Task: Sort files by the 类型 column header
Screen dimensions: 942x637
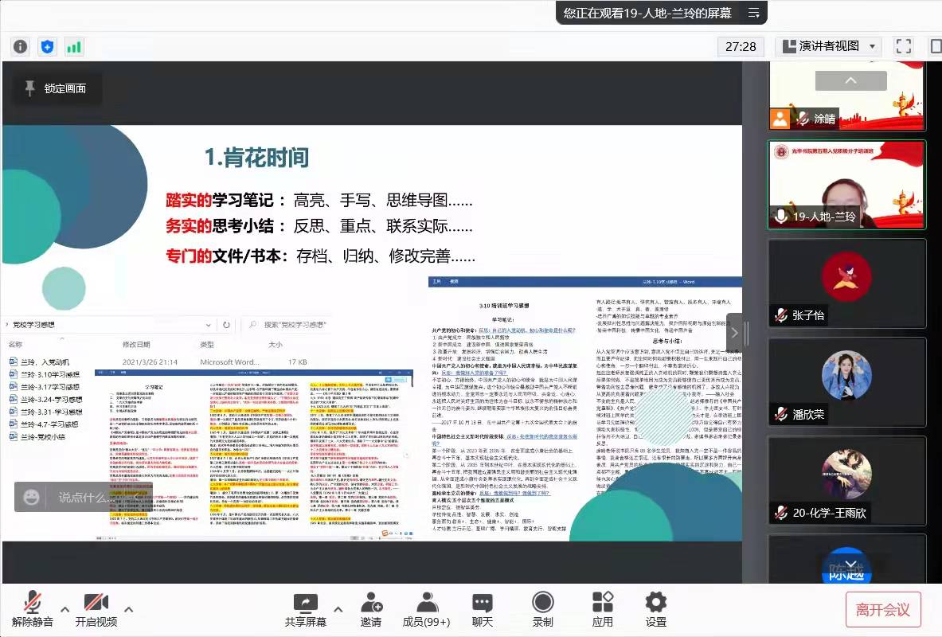Action: [x=207, y=344]
